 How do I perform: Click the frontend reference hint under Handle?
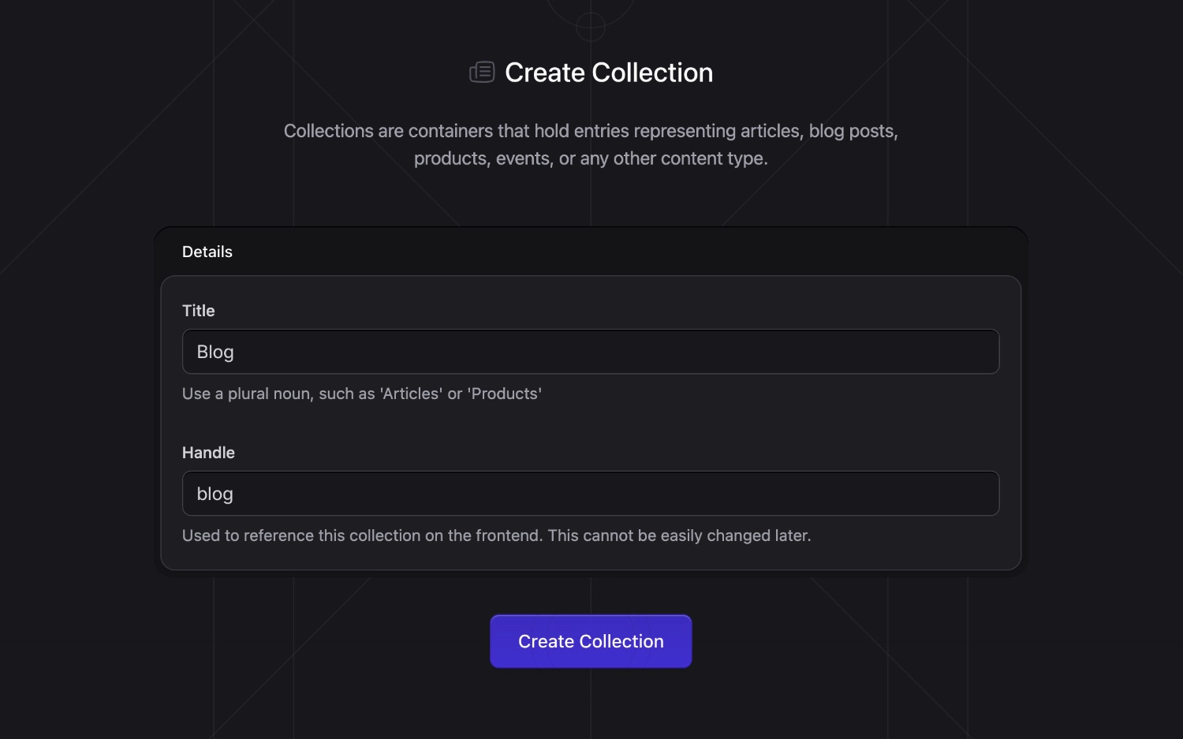[497, 535]
